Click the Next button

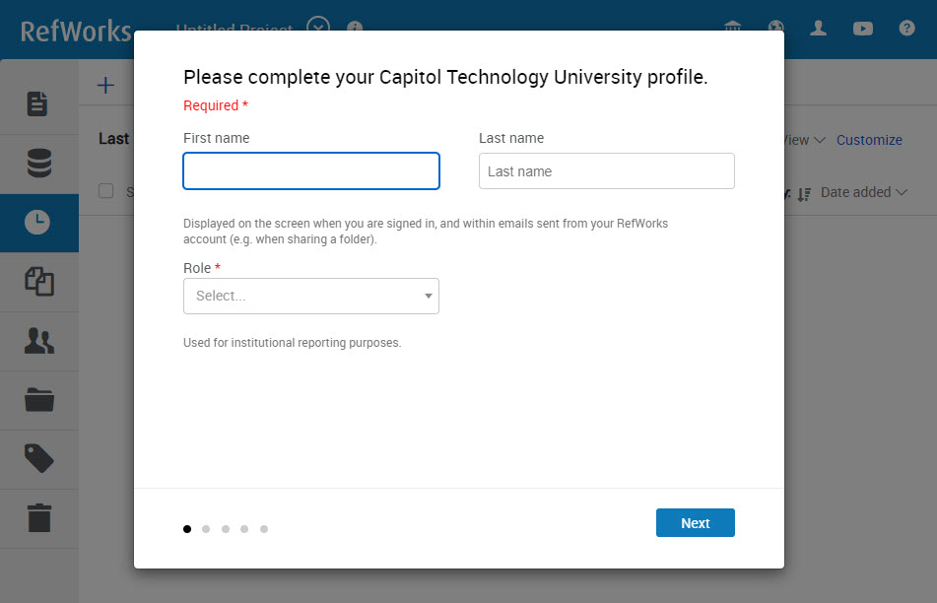point(695,522)
